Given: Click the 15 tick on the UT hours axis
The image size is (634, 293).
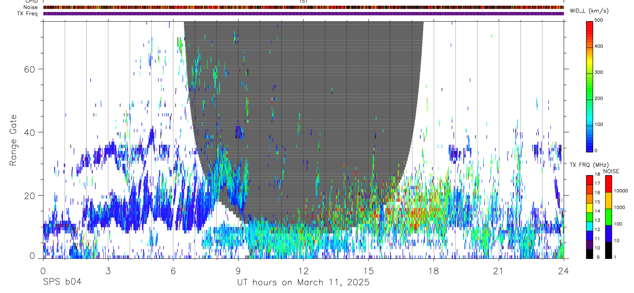Looking at the screenshot, I should (369, 270).
